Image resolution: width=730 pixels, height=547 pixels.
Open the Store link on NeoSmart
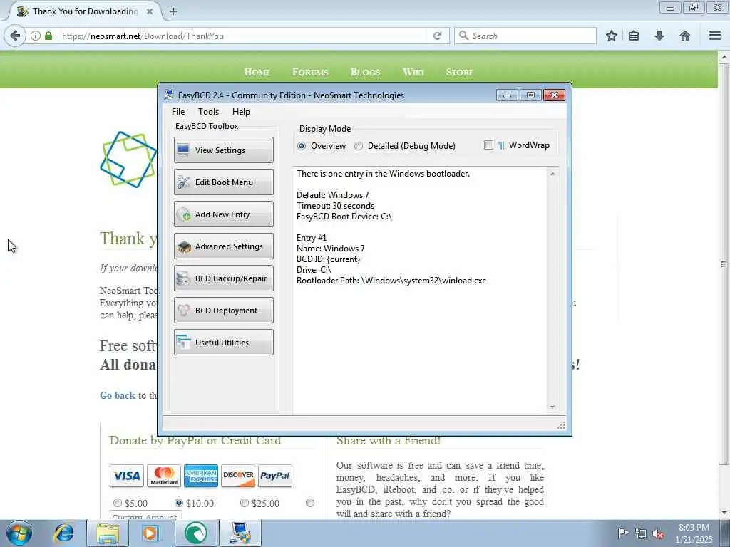[x=460, y=72]
